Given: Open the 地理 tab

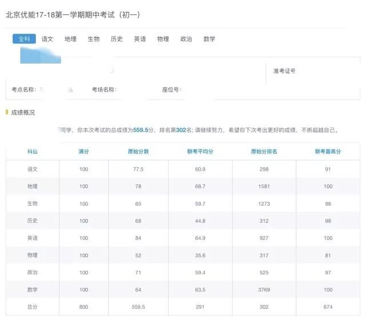Looking at the screenshot, I should tap(70, 39).
